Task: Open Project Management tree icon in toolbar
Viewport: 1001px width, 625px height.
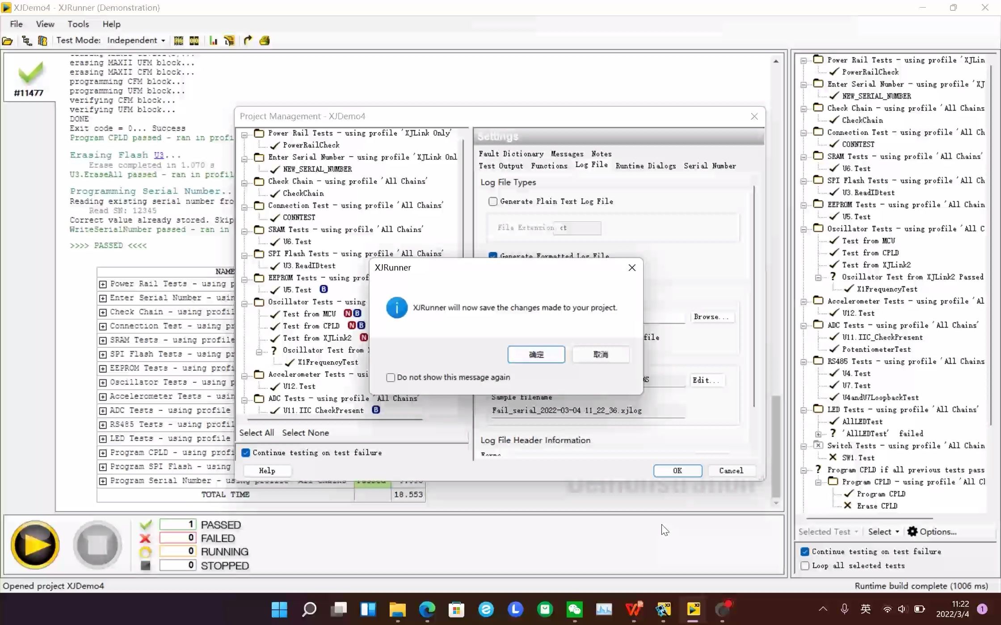Action: (x=26, y=41)
